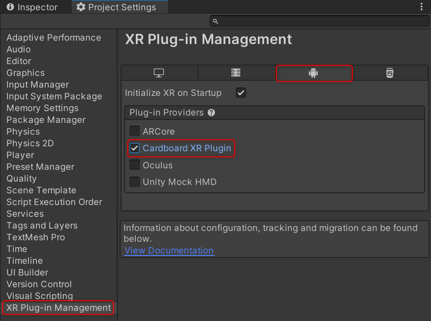
Task: Open Tags and Layers settings
Action: (x=42, y=226)
